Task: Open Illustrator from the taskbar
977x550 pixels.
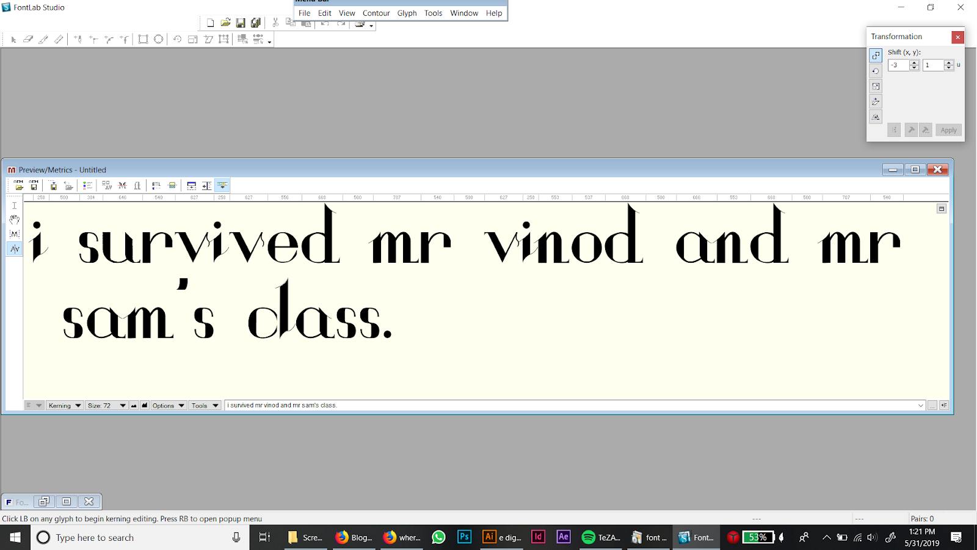Action: 501,537
